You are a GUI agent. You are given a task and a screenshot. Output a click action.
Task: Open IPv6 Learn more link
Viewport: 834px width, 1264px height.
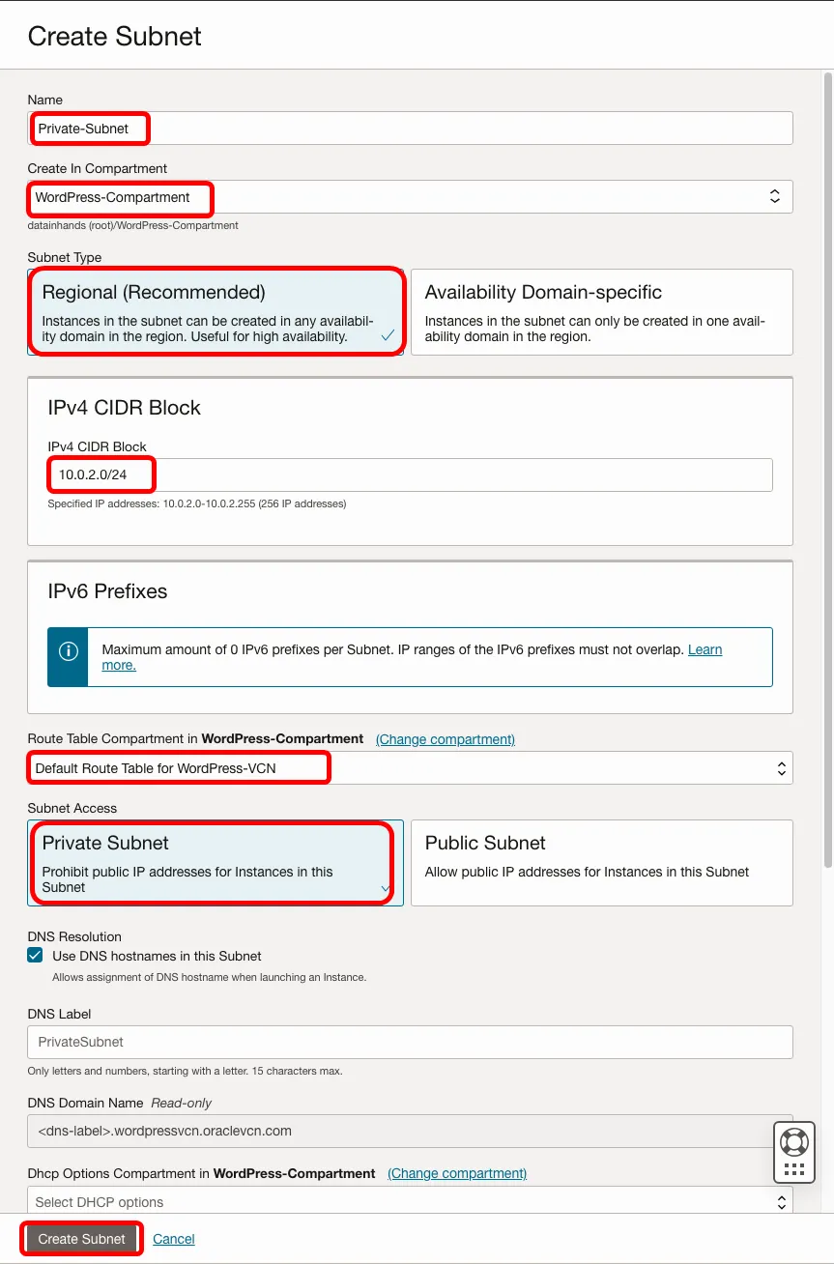705,649
